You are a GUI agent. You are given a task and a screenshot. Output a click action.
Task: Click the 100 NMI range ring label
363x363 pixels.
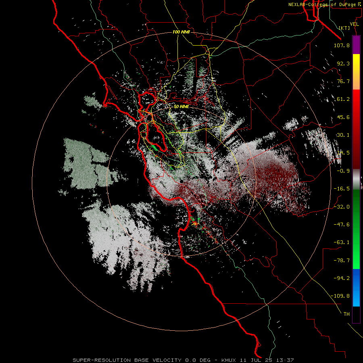pos(181,32)
